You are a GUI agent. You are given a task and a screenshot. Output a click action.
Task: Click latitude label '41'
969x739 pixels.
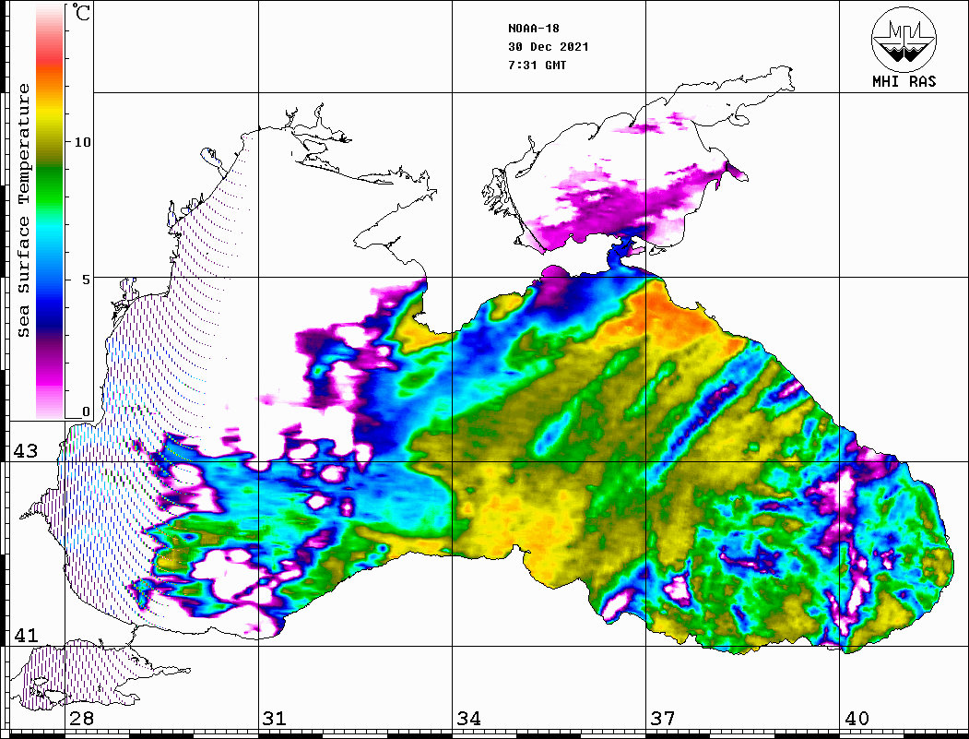pos(25,635)
